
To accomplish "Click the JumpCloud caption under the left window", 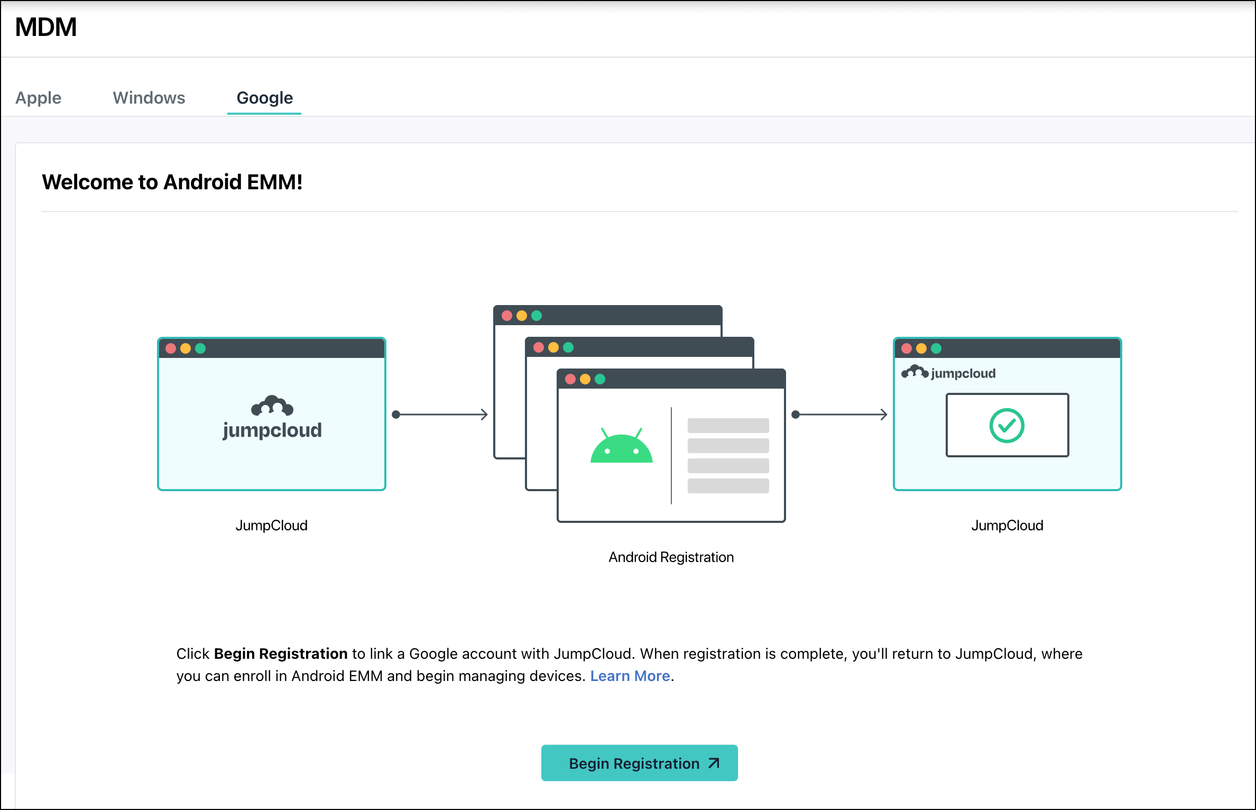I will click(x=272, y=525).
